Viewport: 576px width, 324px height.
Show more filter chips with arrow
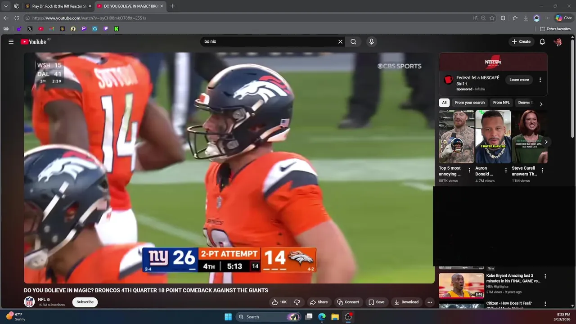click(x=541, y=104)
